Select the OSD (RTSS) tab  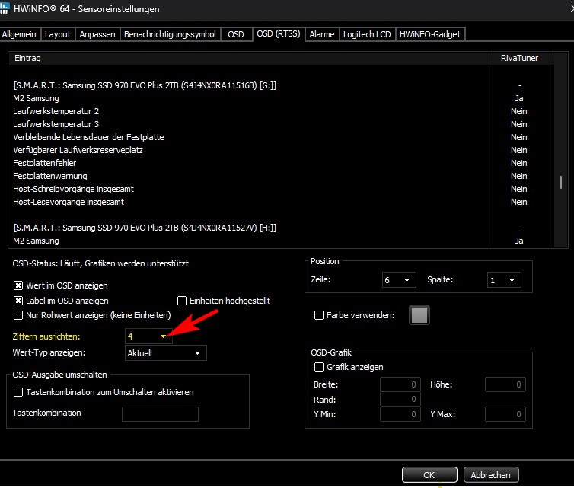coord(279,33)
